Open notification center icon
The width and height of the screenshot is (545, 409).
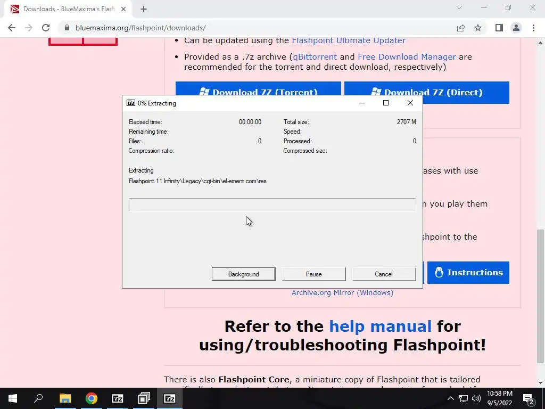click(x=529, y=398)
